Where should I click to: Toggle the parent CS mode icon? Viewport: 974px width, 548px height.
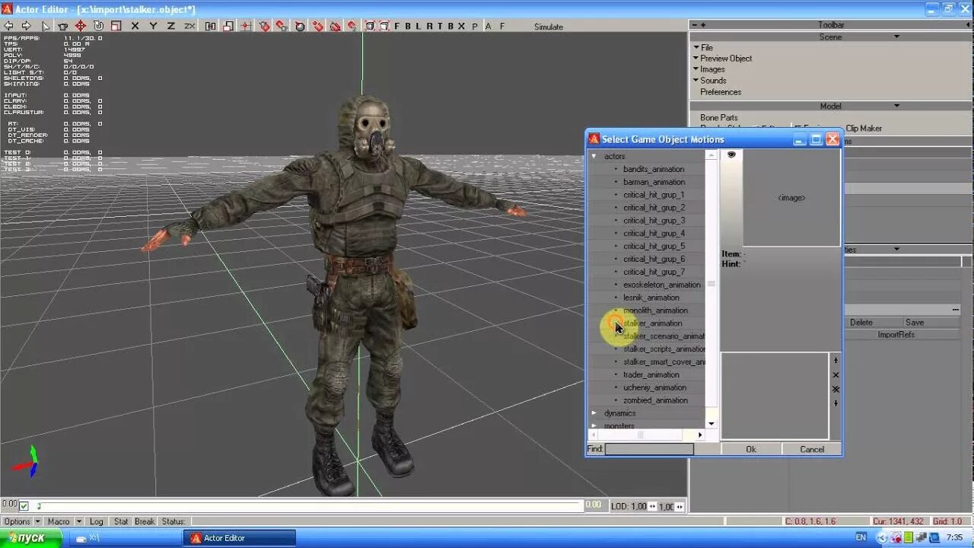pyautogui.click(x=210, y=26)
